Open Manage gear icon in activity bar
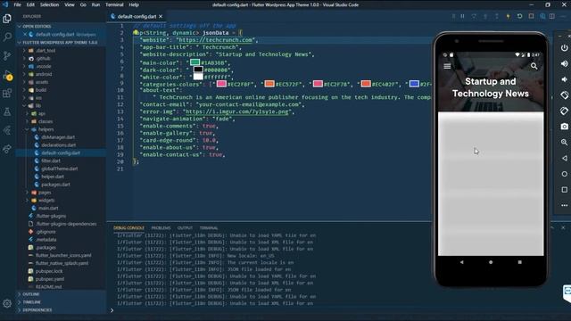This screenshot has width=571, height=321. [x=7, y=303]
